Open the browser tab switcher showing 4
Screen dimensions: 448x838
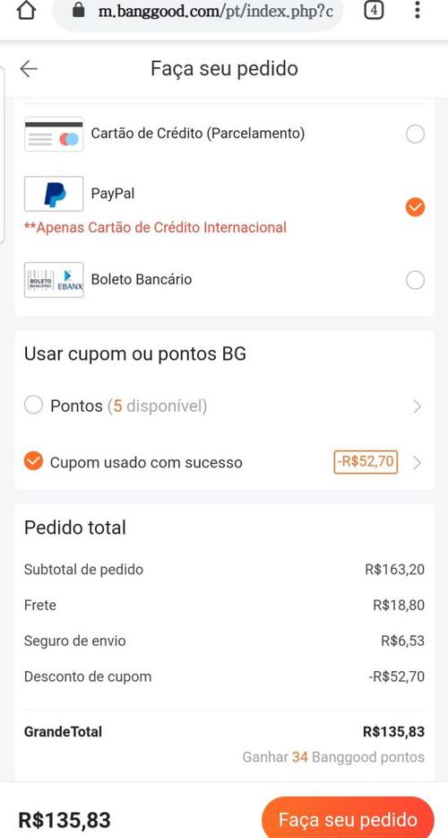click(374, 10)
